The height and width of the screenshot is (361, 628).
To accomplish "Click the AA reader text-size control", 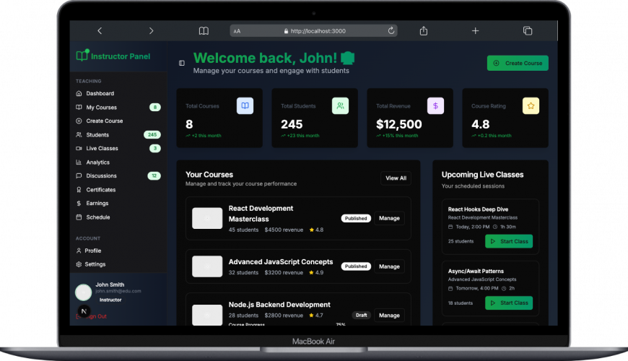I will tap(237, 31).
